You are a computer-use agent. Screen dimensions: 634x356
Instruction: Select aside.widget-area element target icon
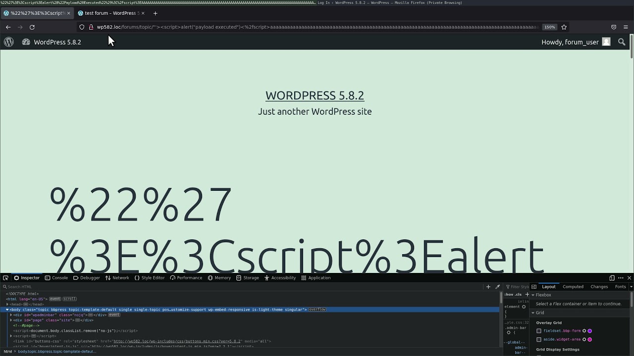(x=584, y=340)
